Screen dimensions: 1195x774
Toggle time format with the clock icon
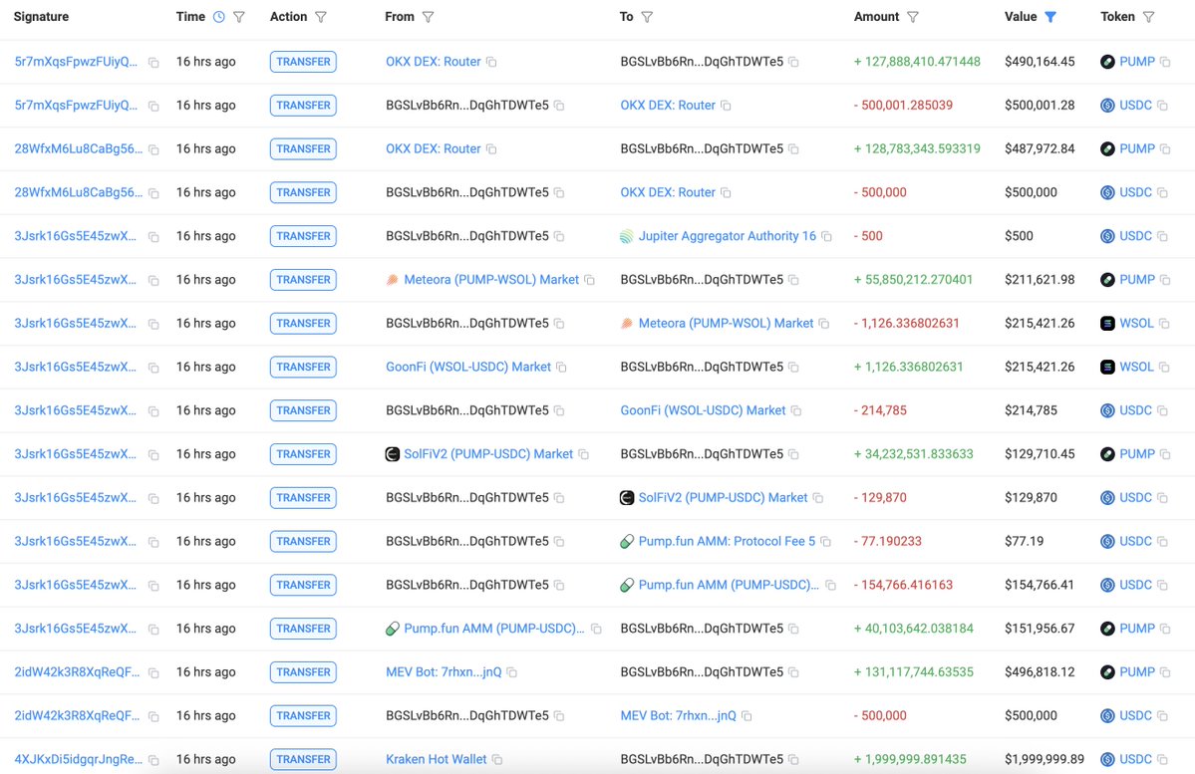(218, 17)
